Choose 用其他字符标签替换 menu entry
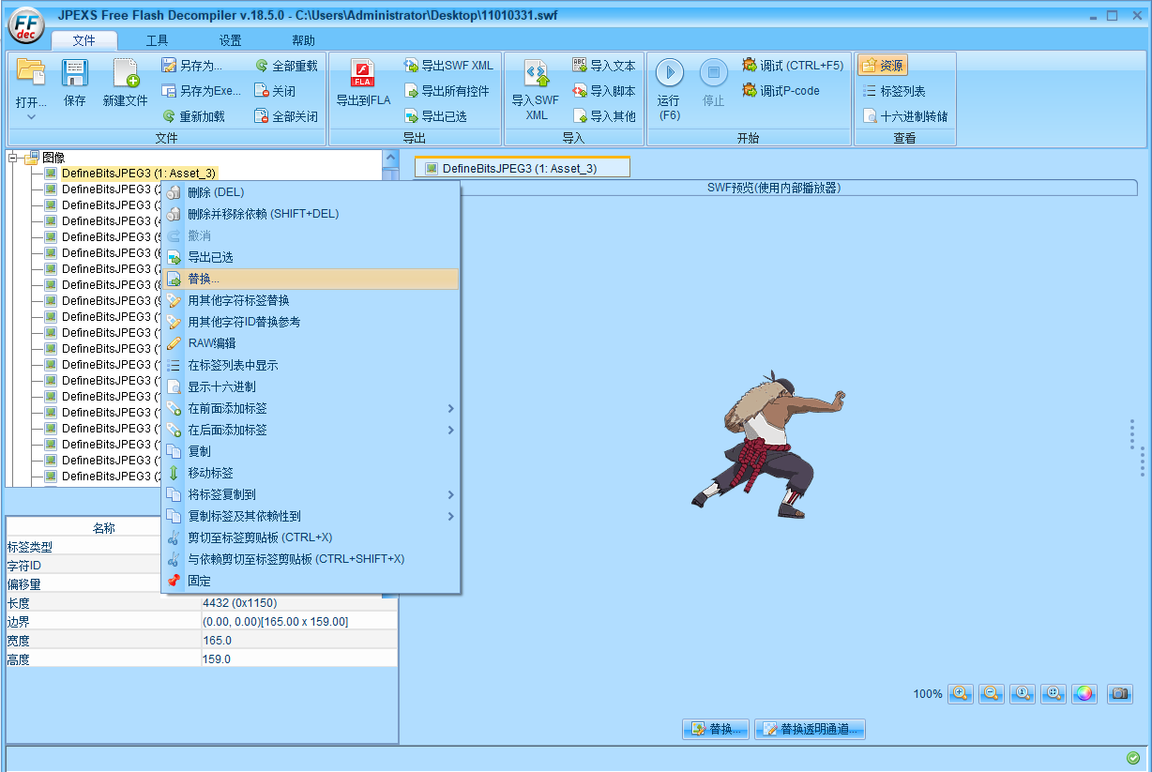The image size is (1152, 772). click(311, 300)
